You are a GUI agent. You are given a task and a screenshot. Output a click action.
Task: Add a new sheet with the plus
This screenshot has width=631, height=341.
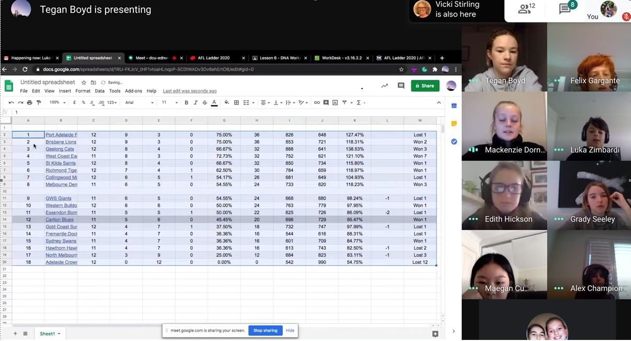(15, 334)
